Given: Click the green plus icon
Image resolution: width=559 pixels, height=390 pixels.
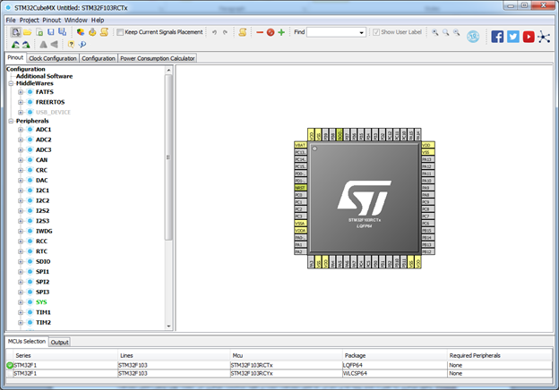Looking at the screenshot, I should [x=281, y=32].
